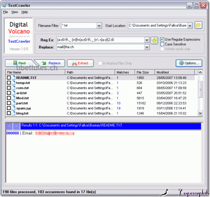Select match count 19 for spam.txt

[118, 108]
